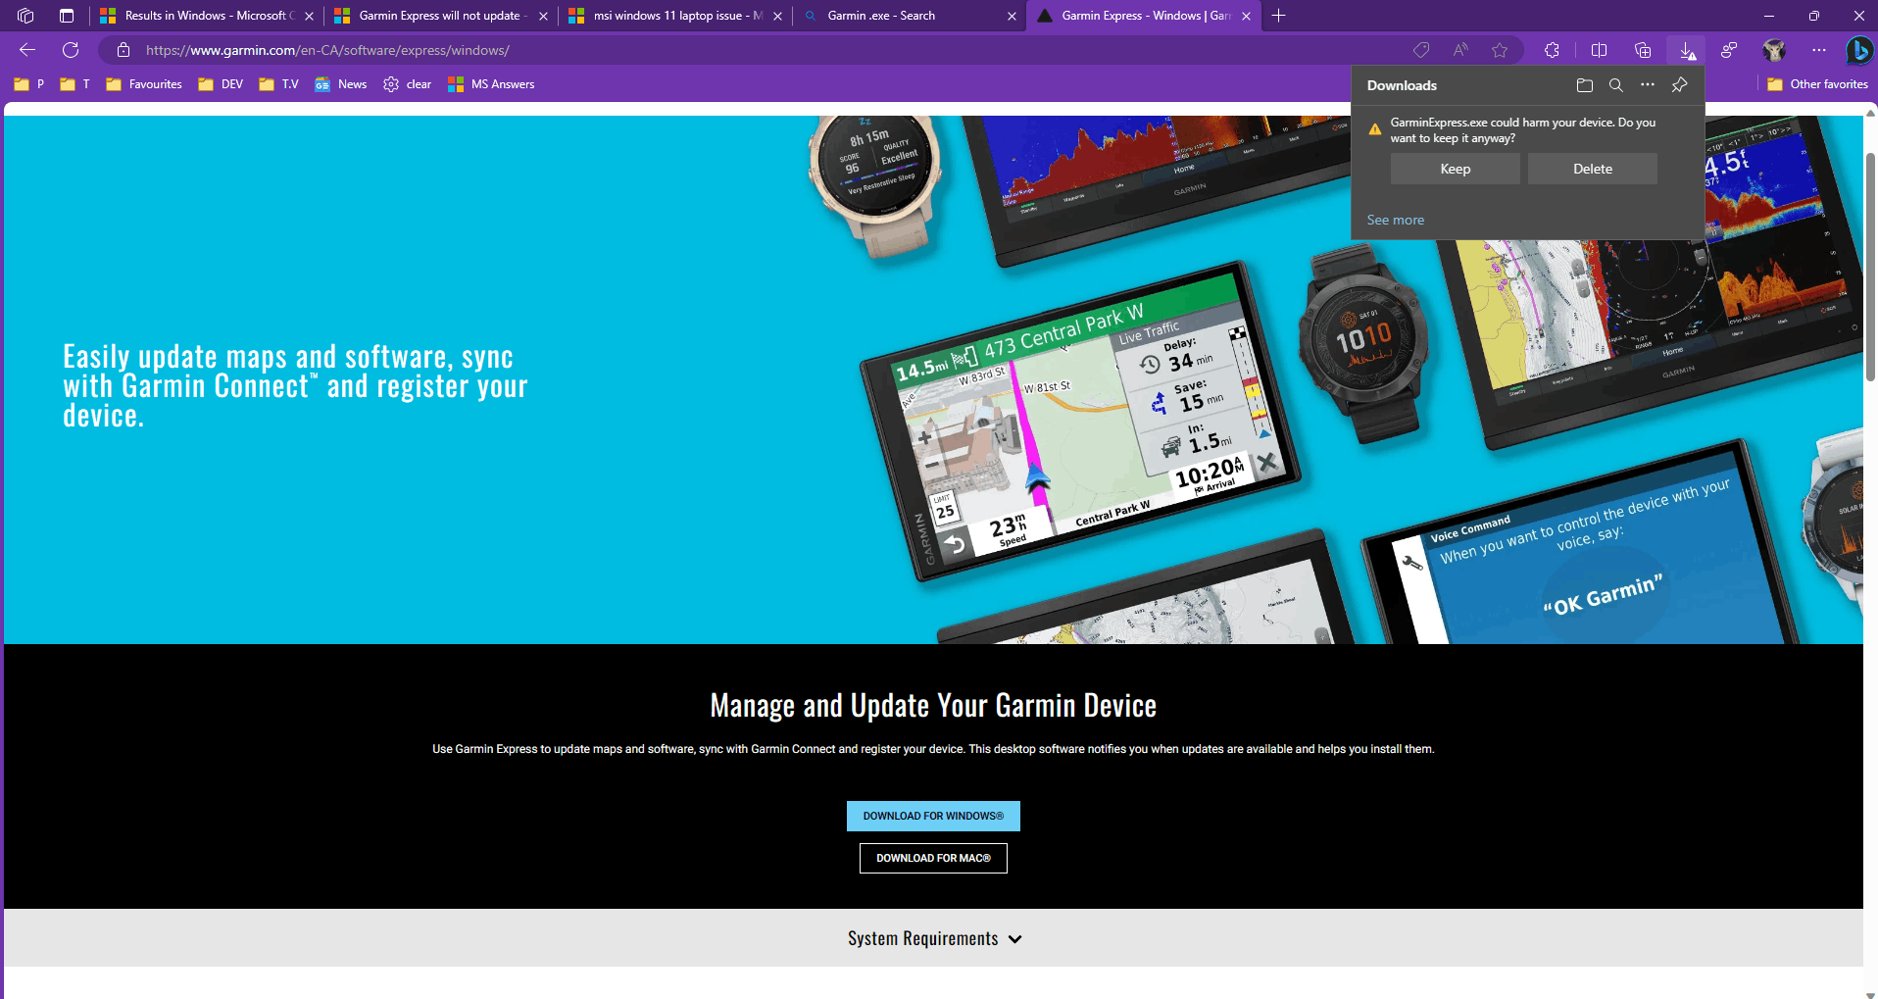Screen dimensions: 1878x999
Task: Click the page vertical scrollbar thumb
Action: tap(1870, 267)
